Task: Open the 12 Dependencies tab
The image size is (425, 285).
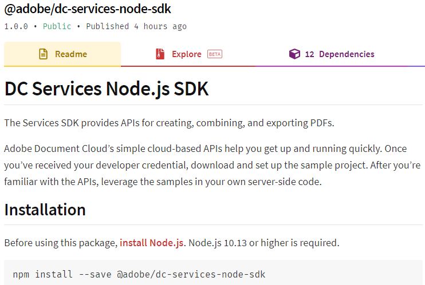Action: coord(332,54)
